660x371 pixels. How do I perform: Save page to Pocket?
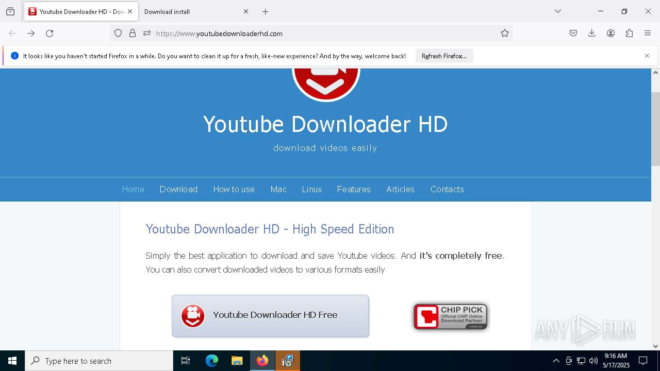click(x=573, y=33)
